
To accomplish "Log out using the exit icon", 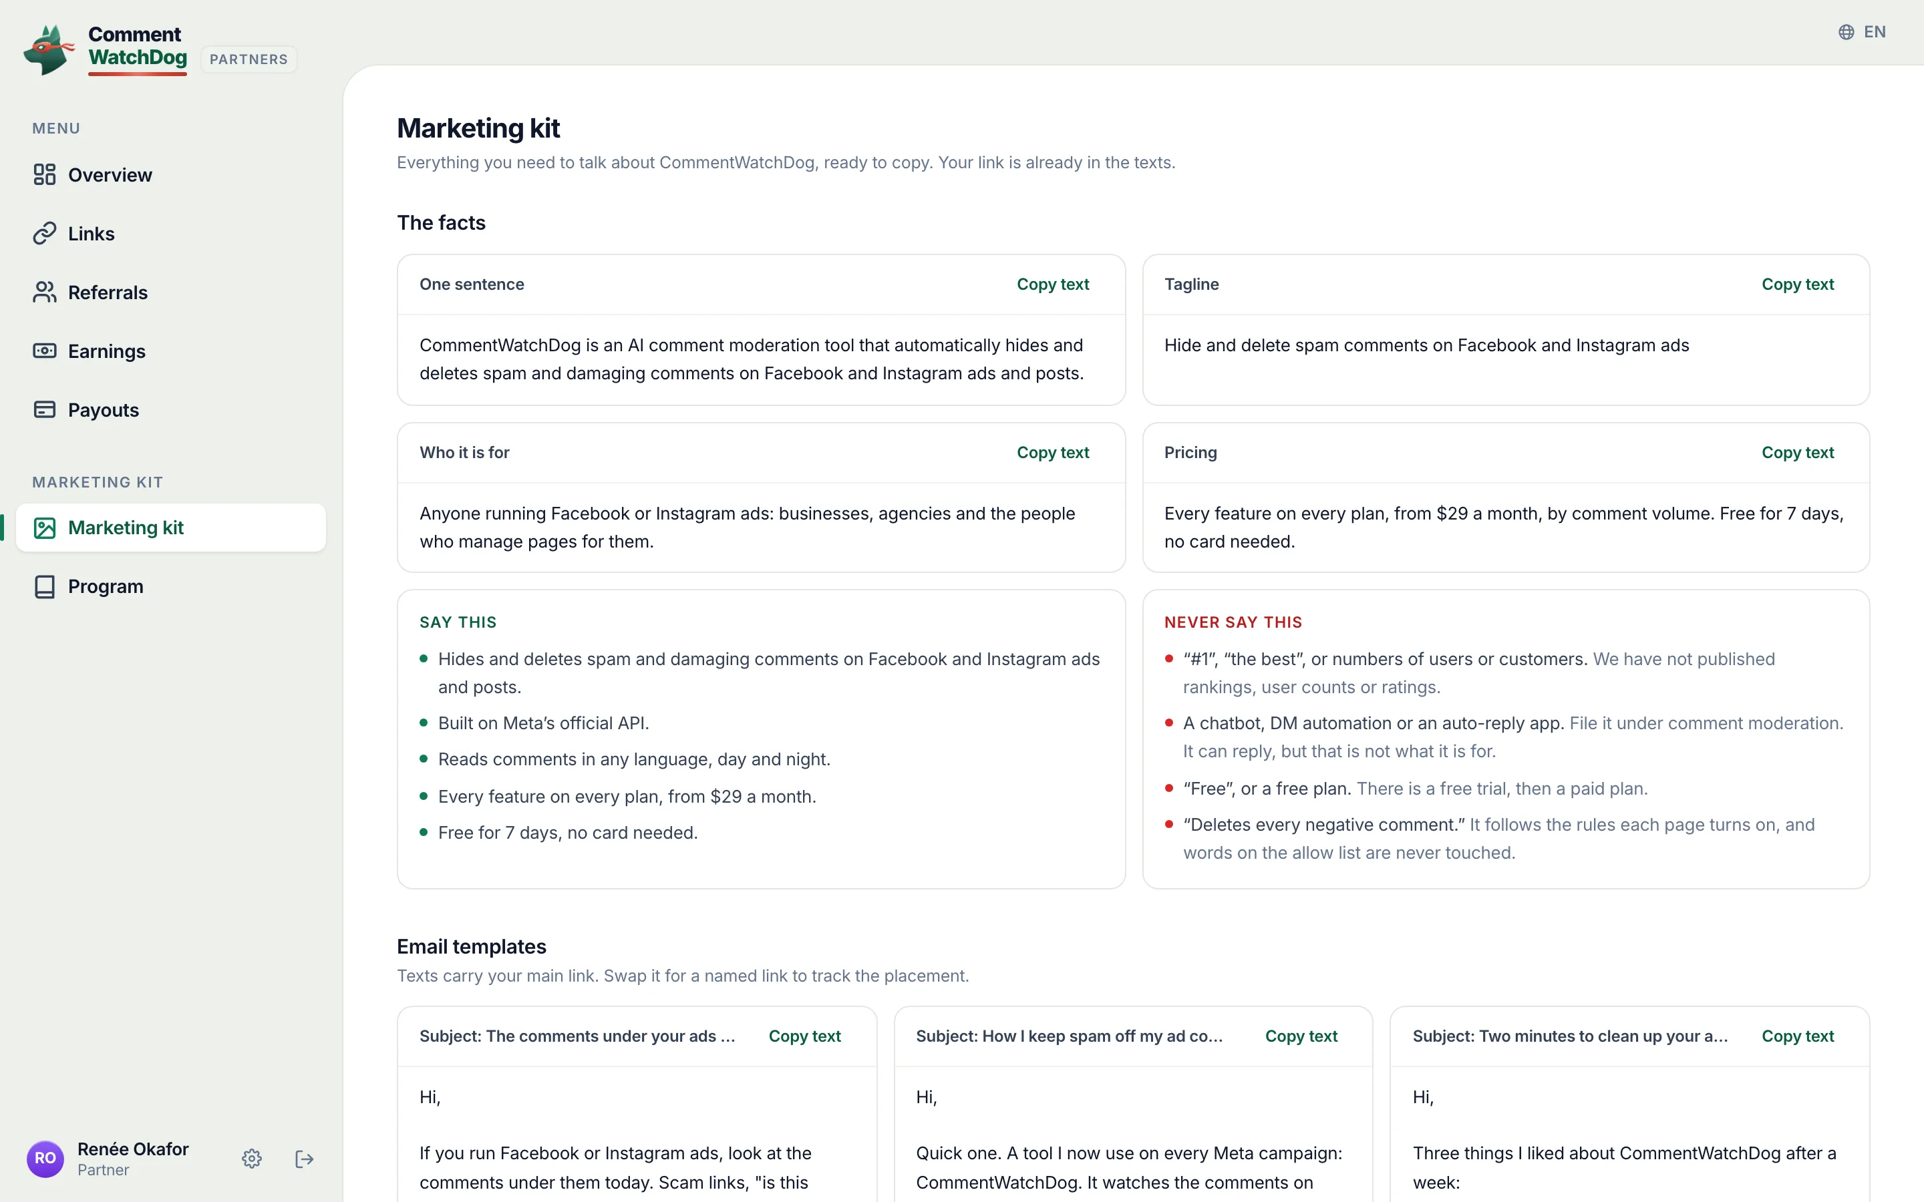I will (x=305, y=1159).
